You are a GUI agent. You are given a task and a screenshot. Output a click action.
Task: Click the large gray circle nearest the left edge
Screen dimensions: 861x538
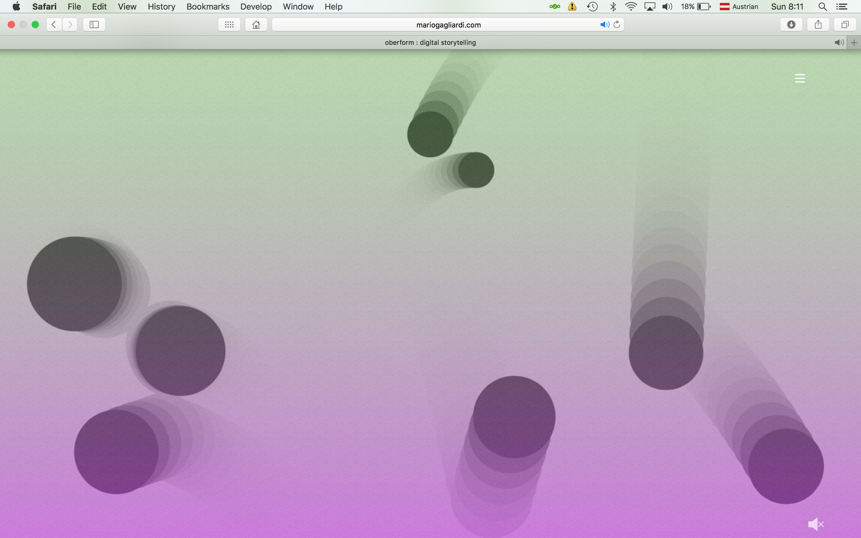[74, 284]
